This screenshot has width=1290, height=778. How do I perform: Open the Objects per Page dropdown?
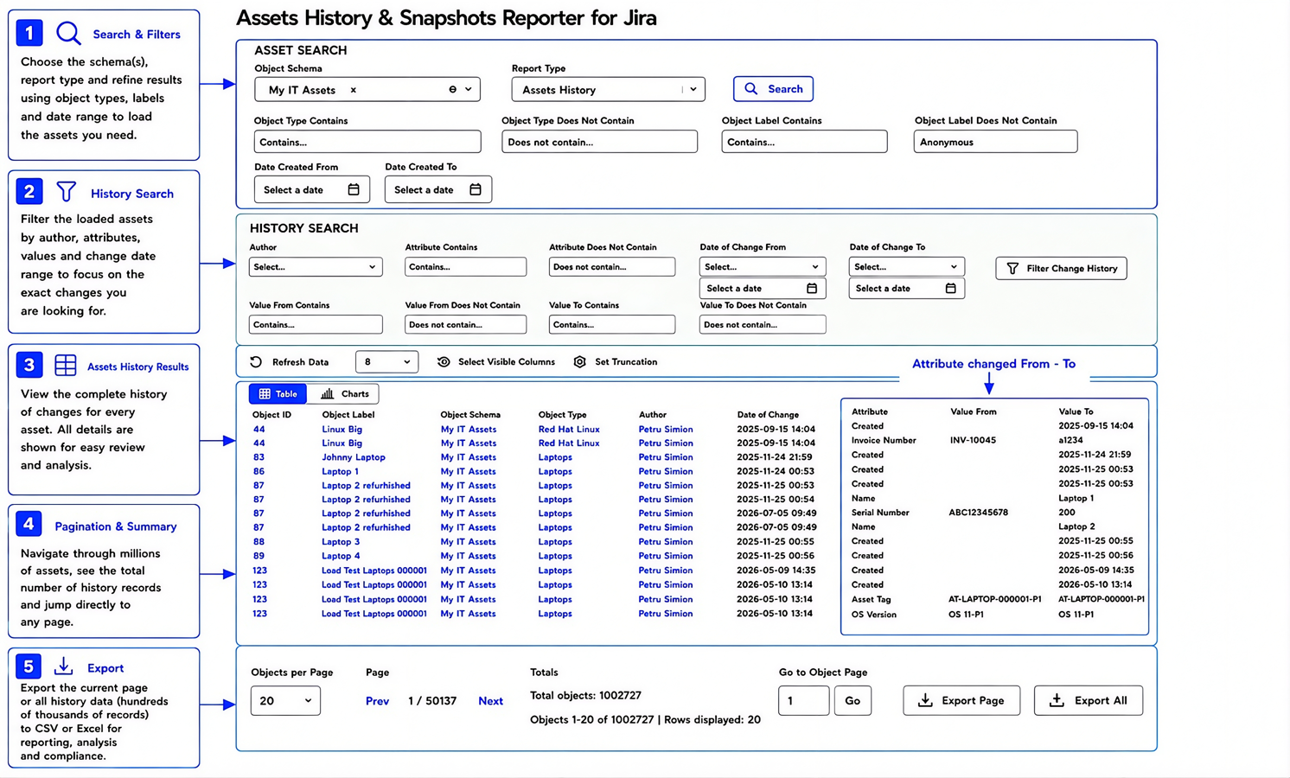coord(285,700)
